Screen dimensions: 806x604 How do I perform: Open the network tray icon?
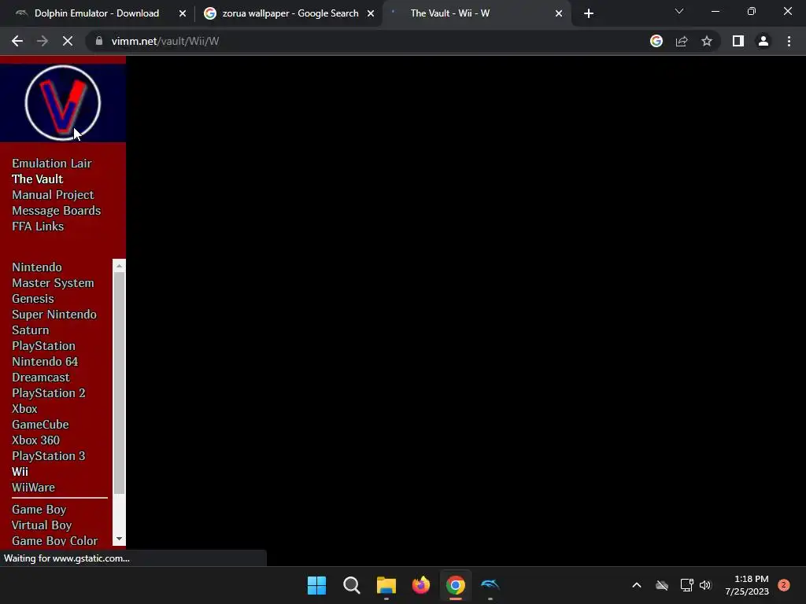[x=686, y=585]
